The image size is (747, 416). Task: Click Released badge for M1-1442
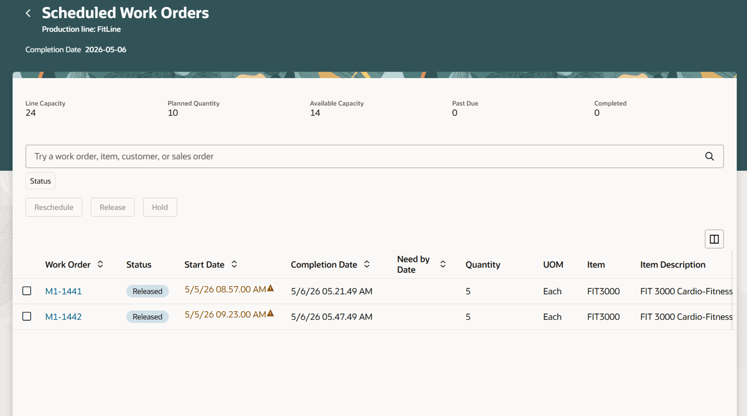tap(147, 317)
